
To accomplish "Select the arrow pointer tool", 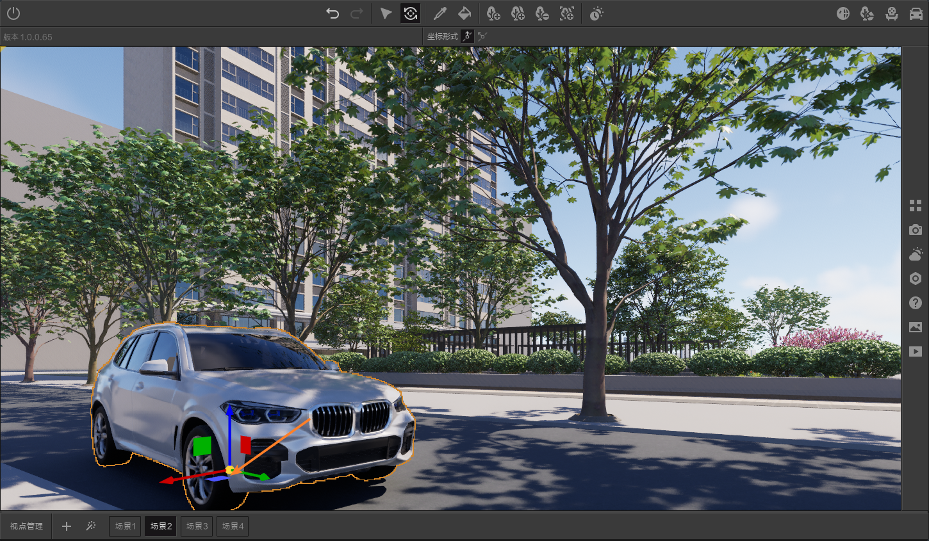I will pos(386,13).
